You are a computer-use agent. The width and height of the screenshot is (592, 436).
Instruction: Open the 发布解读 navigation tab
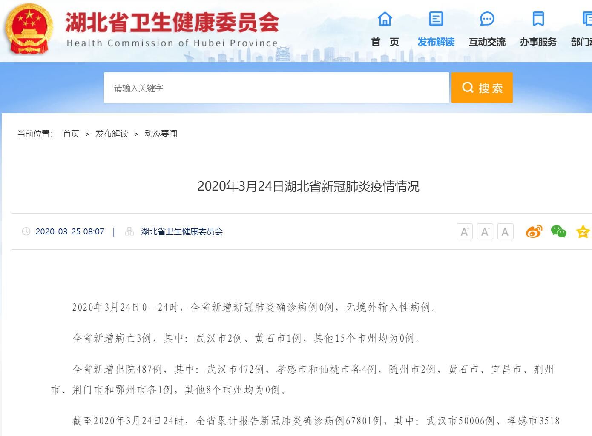[436, 42]
